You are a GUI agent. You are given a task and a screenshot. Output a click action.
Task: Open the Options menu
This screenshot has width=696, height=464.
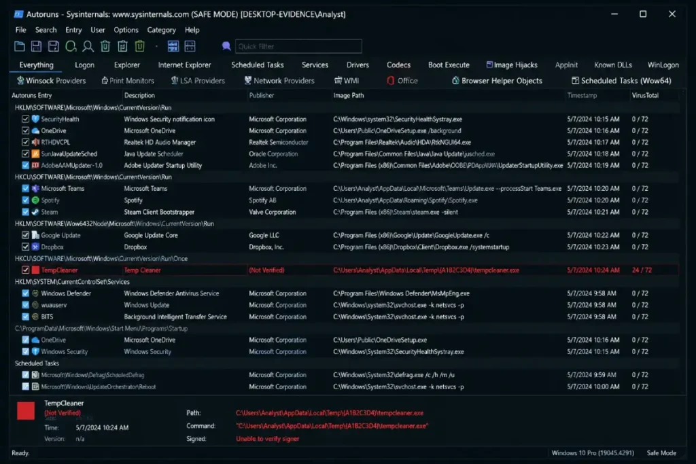pos(126,30)
